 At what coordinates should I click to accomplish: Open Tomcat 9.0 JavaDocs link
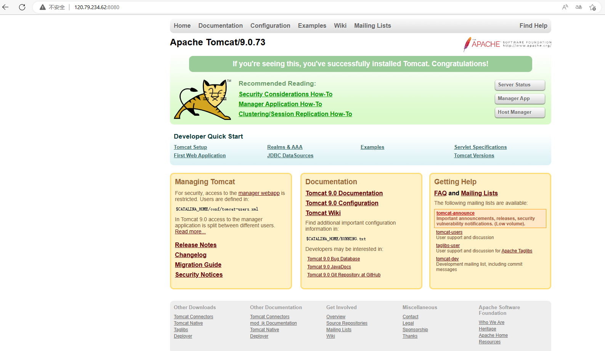[329, 267]
